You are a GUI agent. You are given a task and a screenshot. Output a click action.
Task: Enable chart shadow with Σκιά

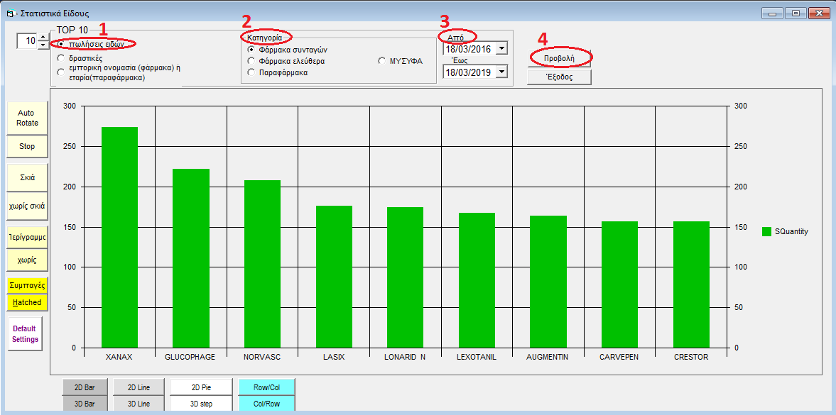28,177
